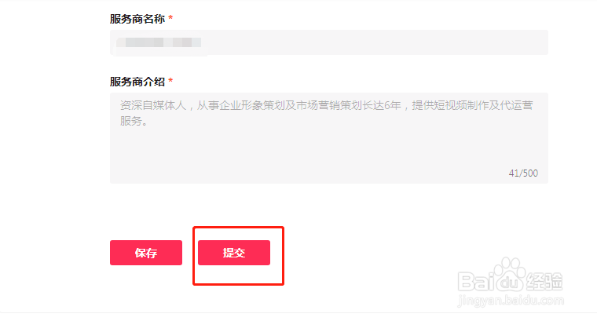Click the 服务商介绍 field label
597x321 pixels.
click(137, 81)
